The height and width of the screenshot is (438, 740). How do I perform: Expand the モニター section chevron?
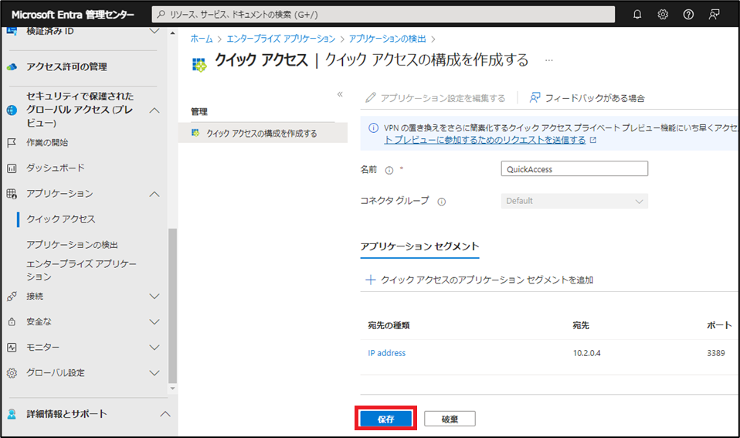tap(154, 348)
